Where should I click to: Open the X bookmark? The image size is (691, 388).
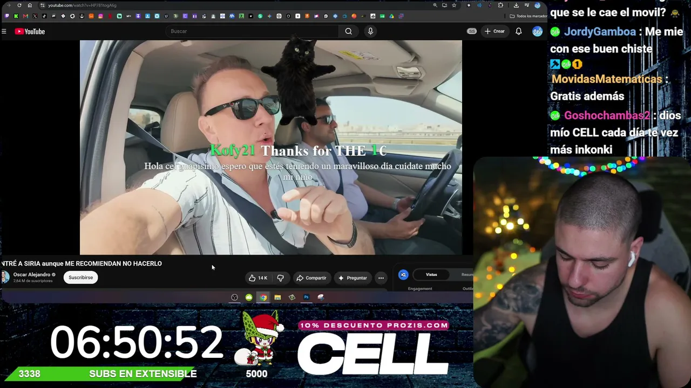tap(35, 16)
